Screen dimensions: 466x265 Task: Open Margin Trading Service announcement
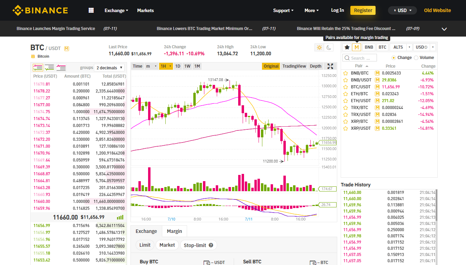click(56, 29)
